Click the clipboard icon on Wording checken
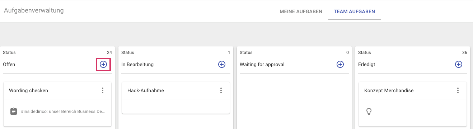 tap(13, 111)
